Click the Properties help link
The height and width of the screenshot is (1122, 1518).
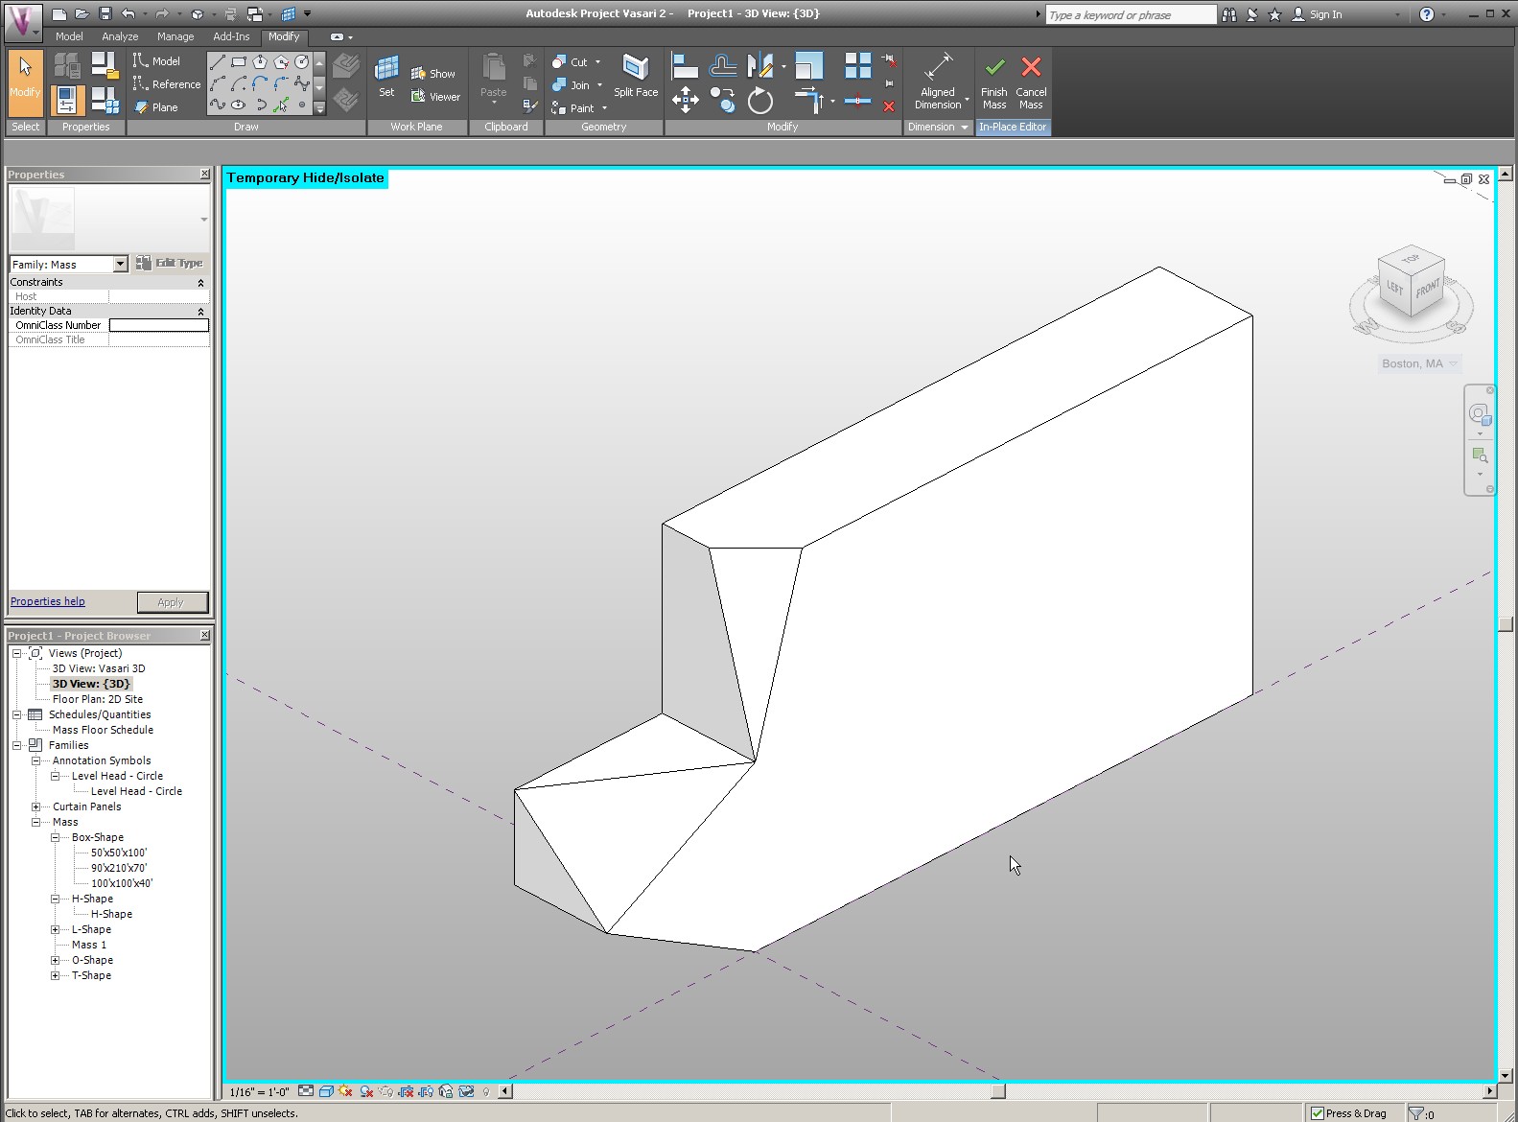[x=48, y=601]
